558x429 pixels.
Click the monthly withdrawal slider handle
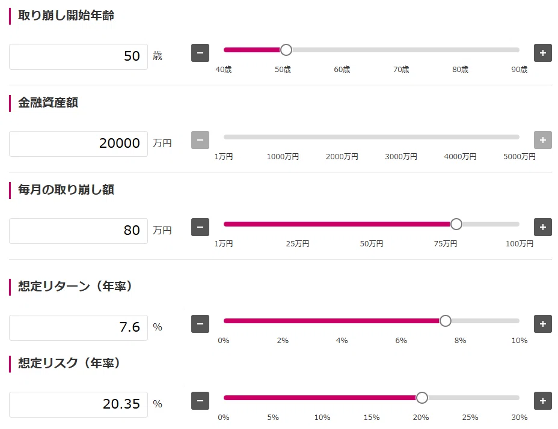click(456, 224)
